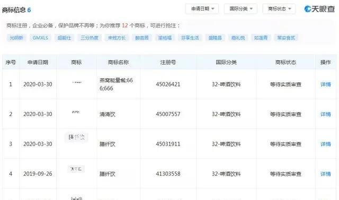Viewport: 339px width, 200px height.
Task: Open the 商标状态 filter dropdown
Action: pos(279,9)
